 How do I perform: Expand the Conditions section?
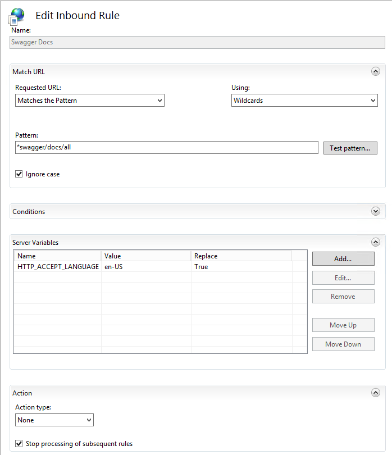tap(376, 211)
